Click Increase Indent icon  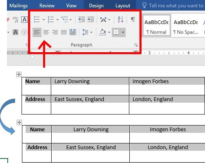click(x=91, y=20)
